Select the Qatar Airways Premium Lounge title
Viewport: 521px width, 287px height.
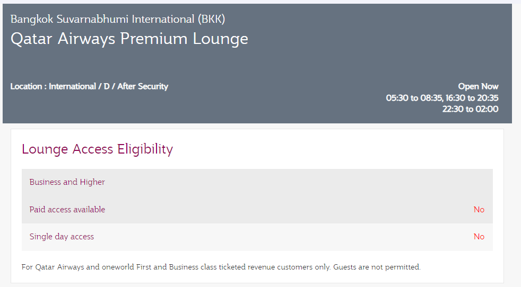click(129, 39)
